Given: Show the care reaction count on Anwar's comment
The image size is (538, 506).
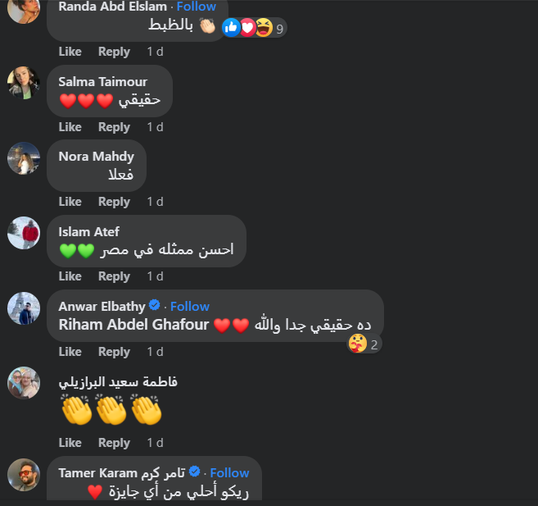Looking at the screenshot, I should coord(364,344).
